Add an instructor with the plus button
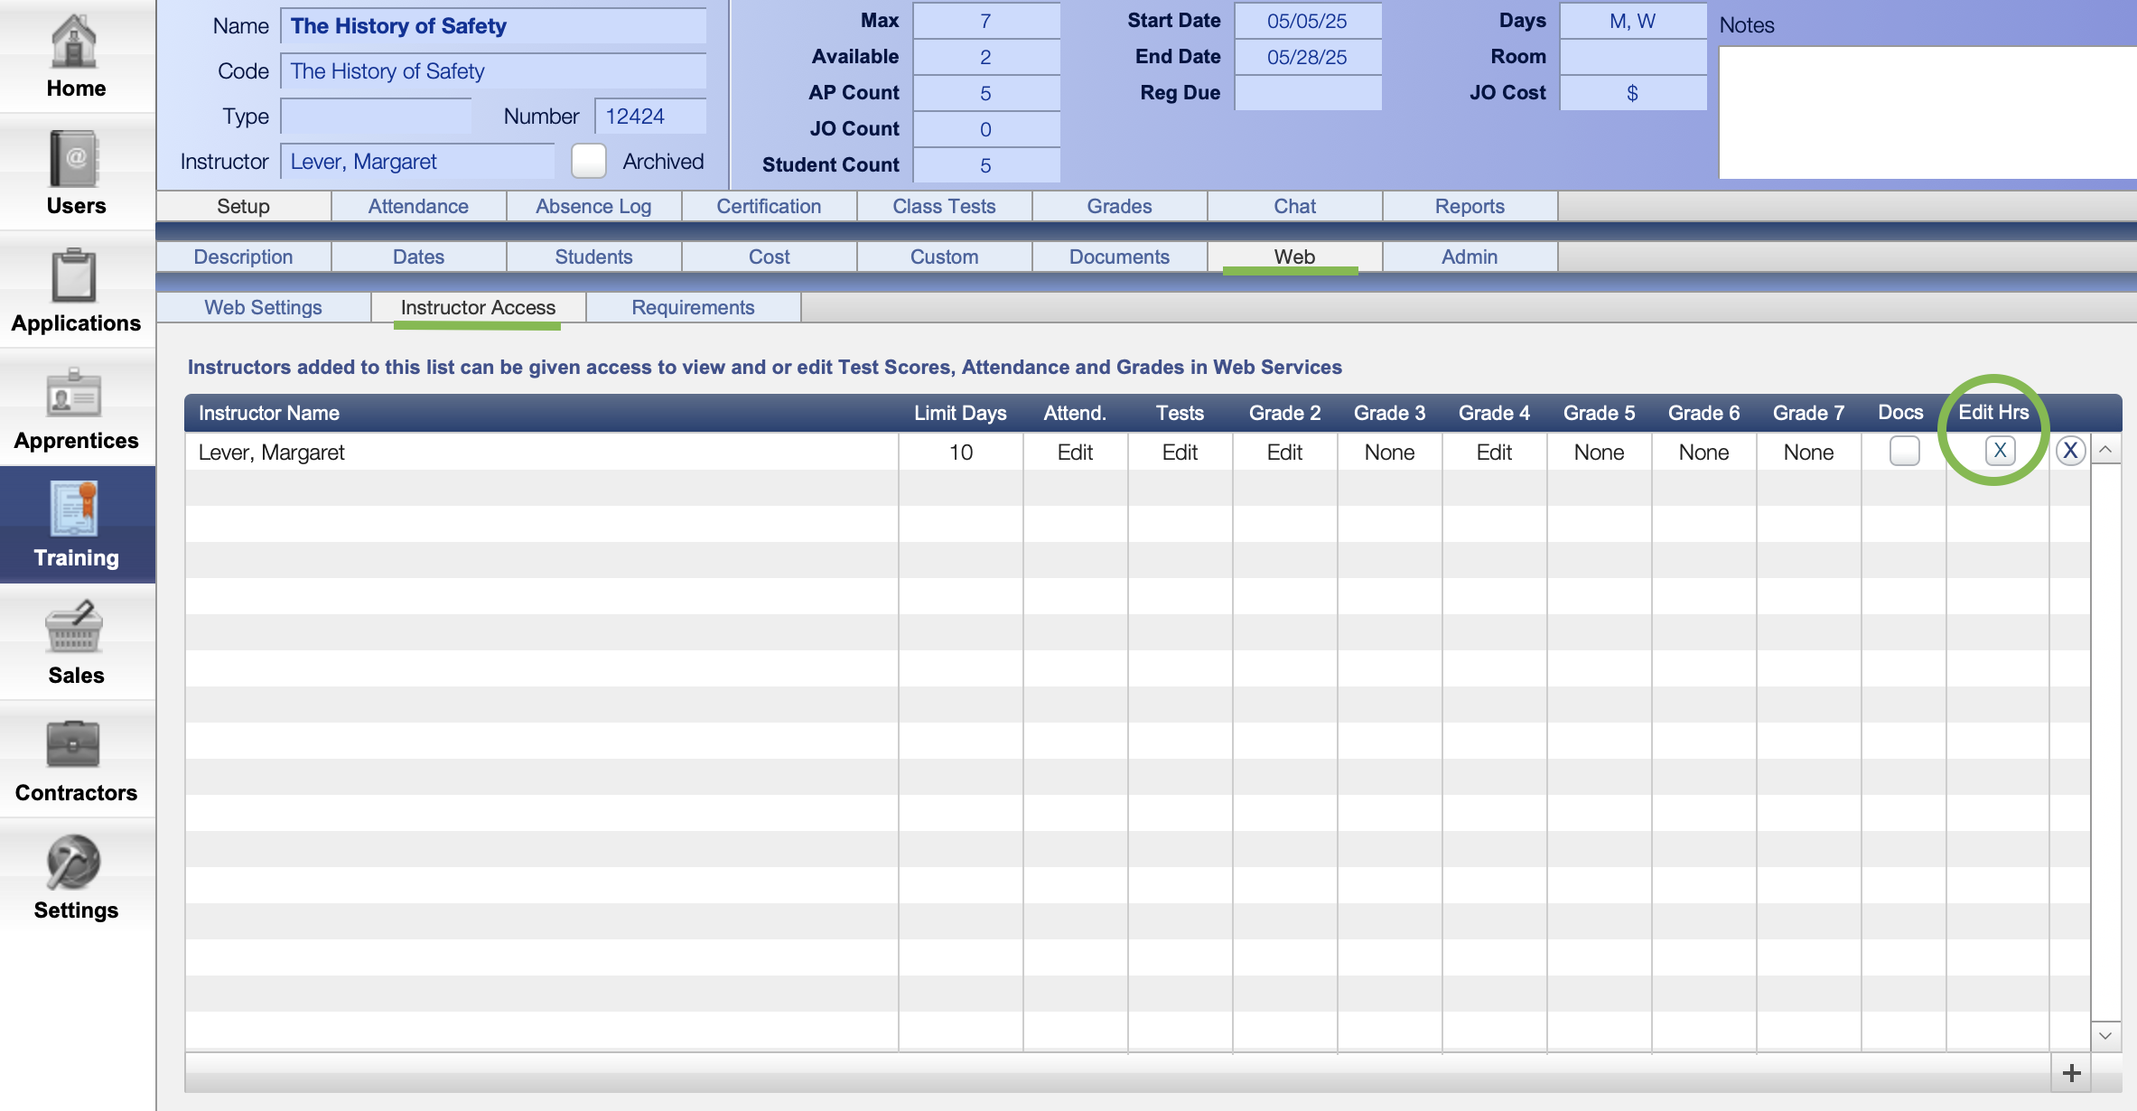The width and height of the screenshot is (2137, 1111). 2072,1072
